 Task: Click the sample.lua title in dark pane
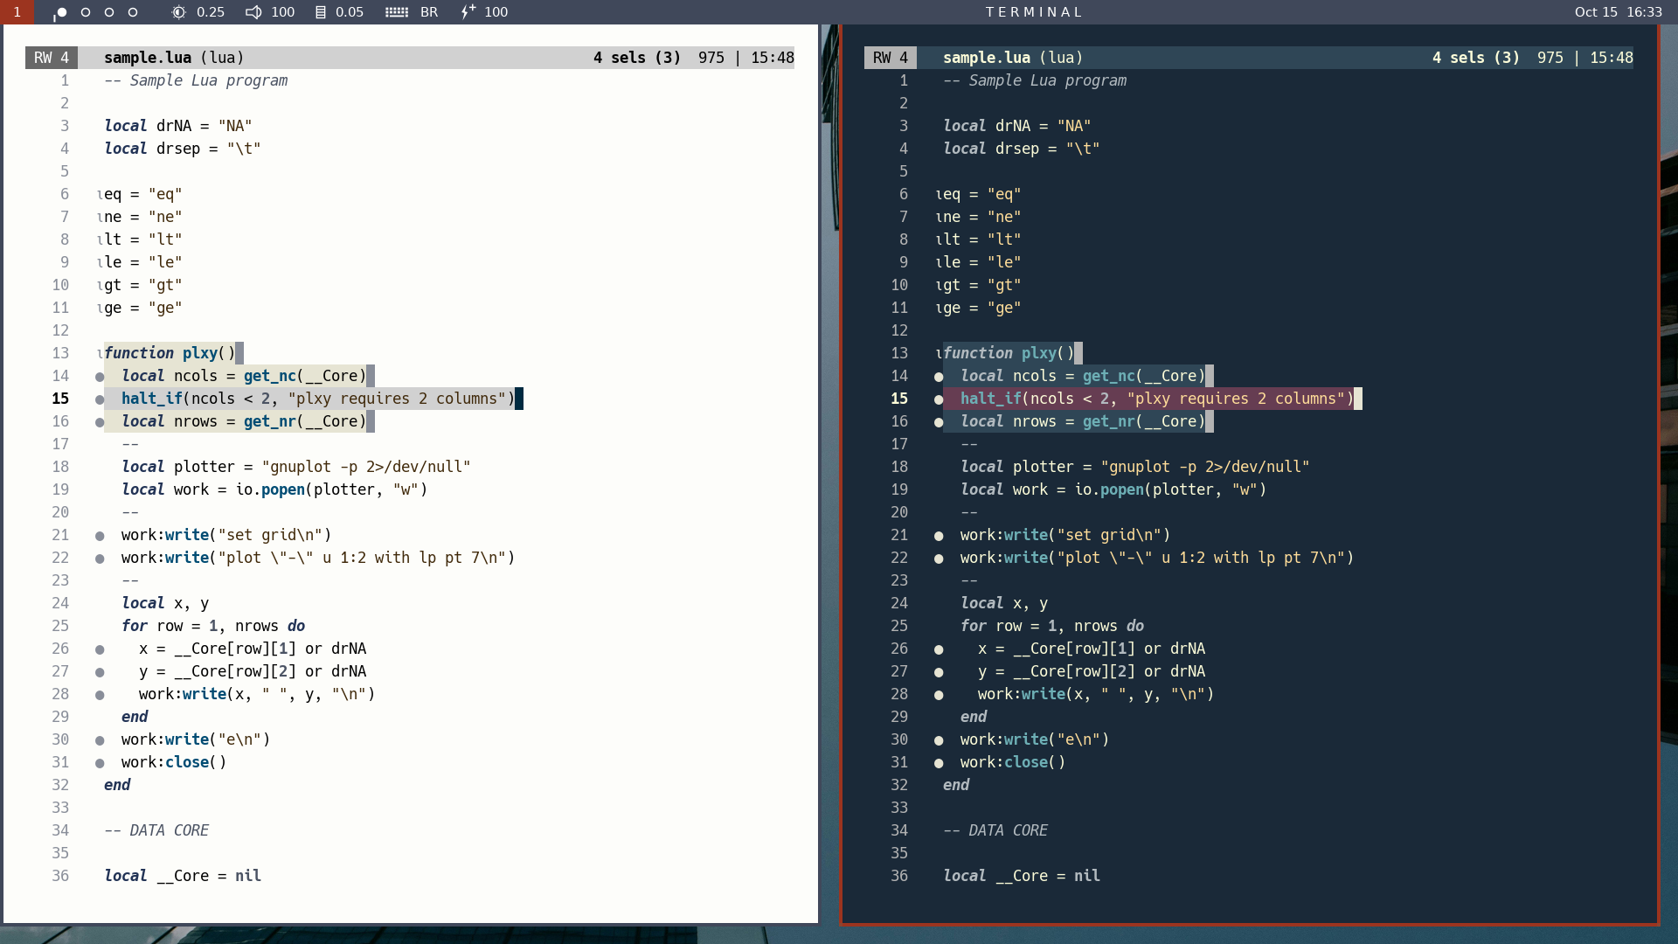(986, 58)
